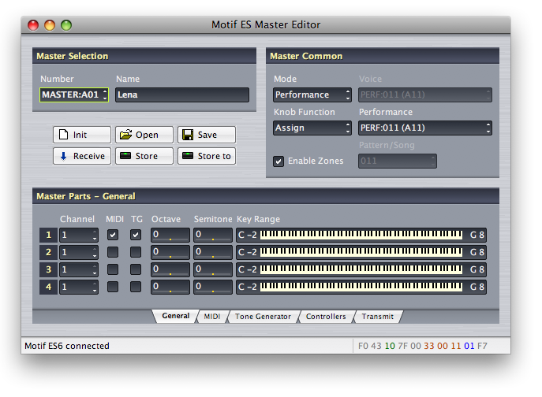Switch to the Tone Generator tab

263,317
